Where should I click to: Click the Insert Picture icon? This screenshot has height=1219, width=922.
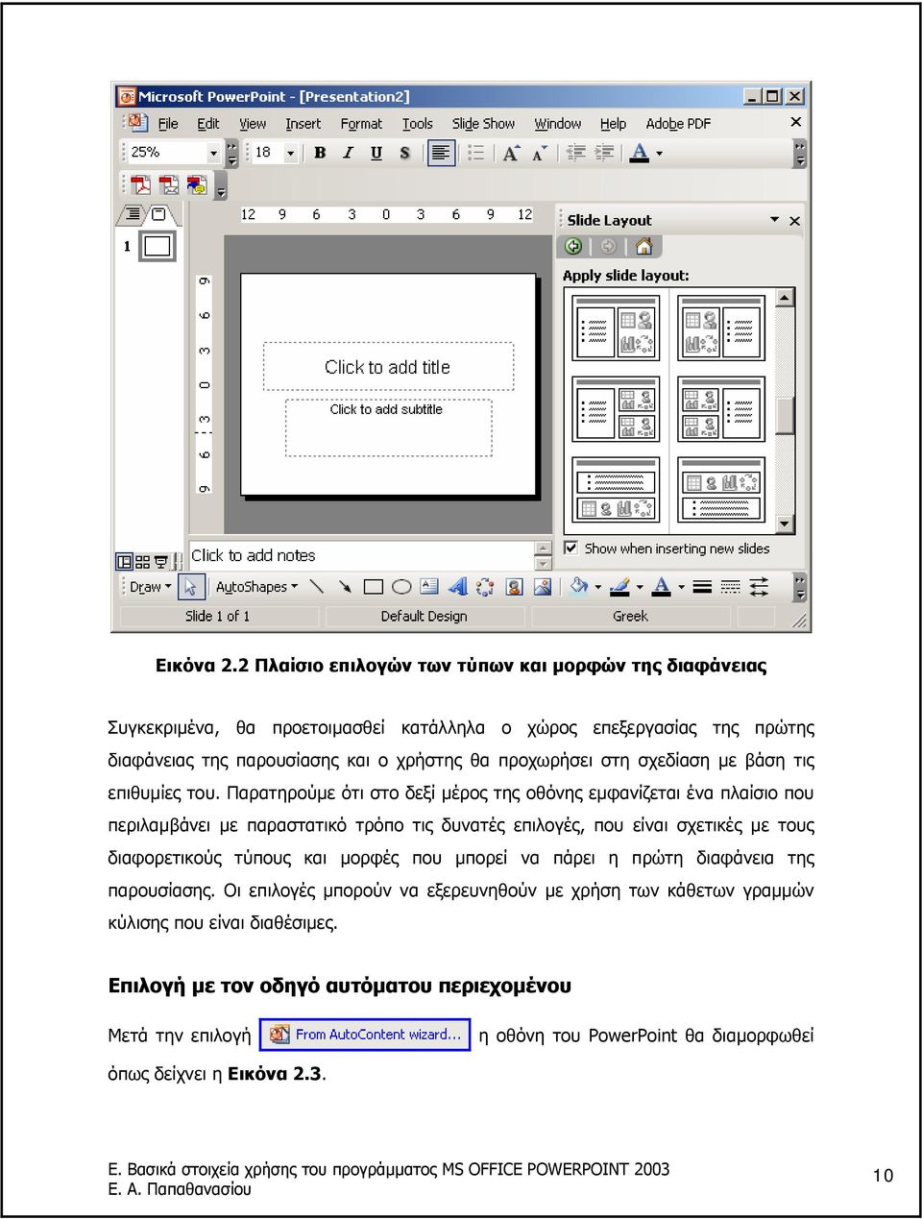pos(543,586)
